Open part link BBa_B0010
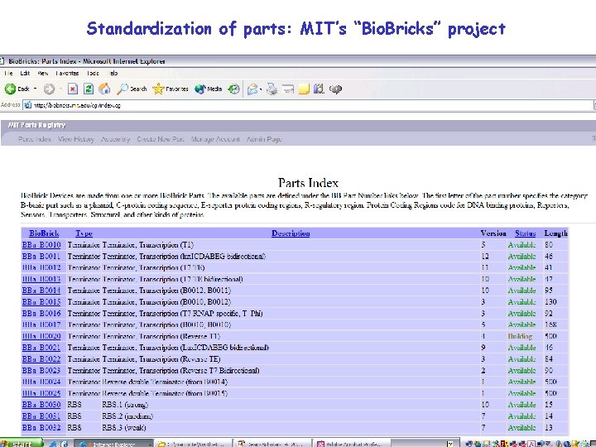Viewport: 596px width, 447px height. [41, 245]
